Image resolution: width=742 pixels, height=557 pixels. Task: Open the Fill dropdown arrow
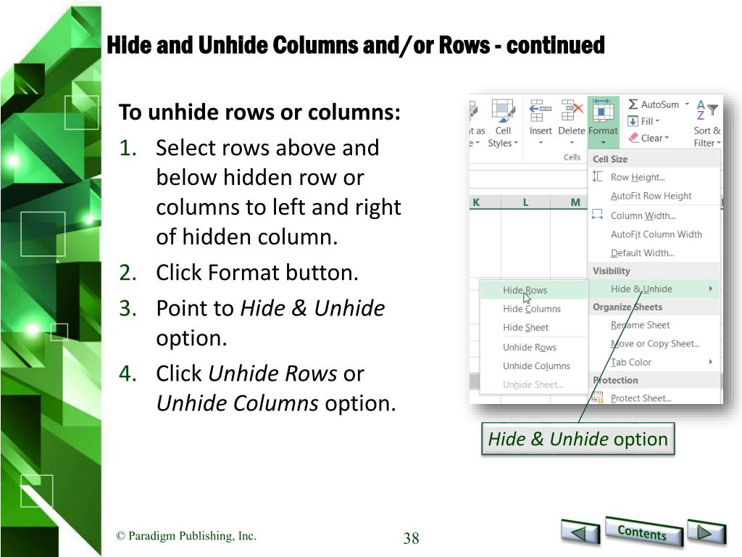click(657, 121)
